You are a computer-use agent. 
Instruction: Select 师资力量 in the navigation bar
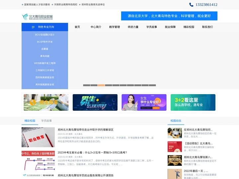(133, 27)
